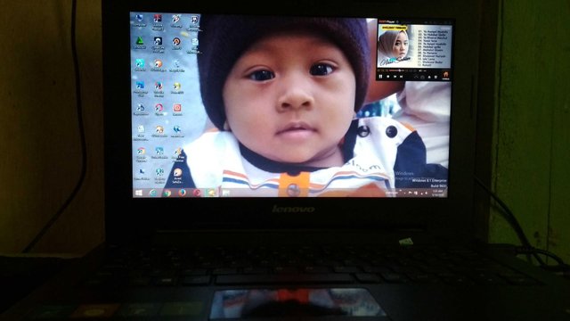
Task: Open the orange and black round desktop icon
Action: pos(176,42)
